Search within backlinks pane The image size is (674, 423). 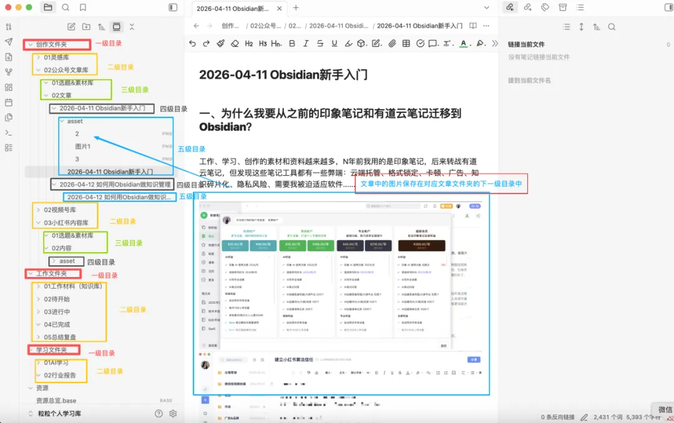pos(612,27)
